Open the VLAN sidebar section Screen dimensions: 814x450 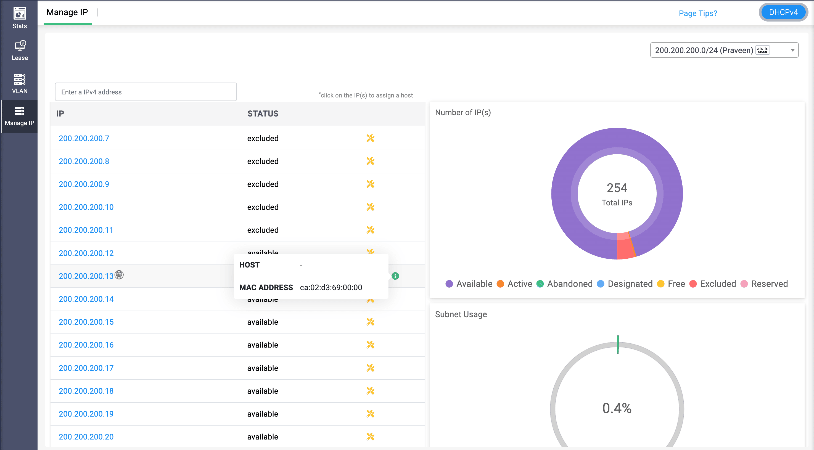coord(20,84)
